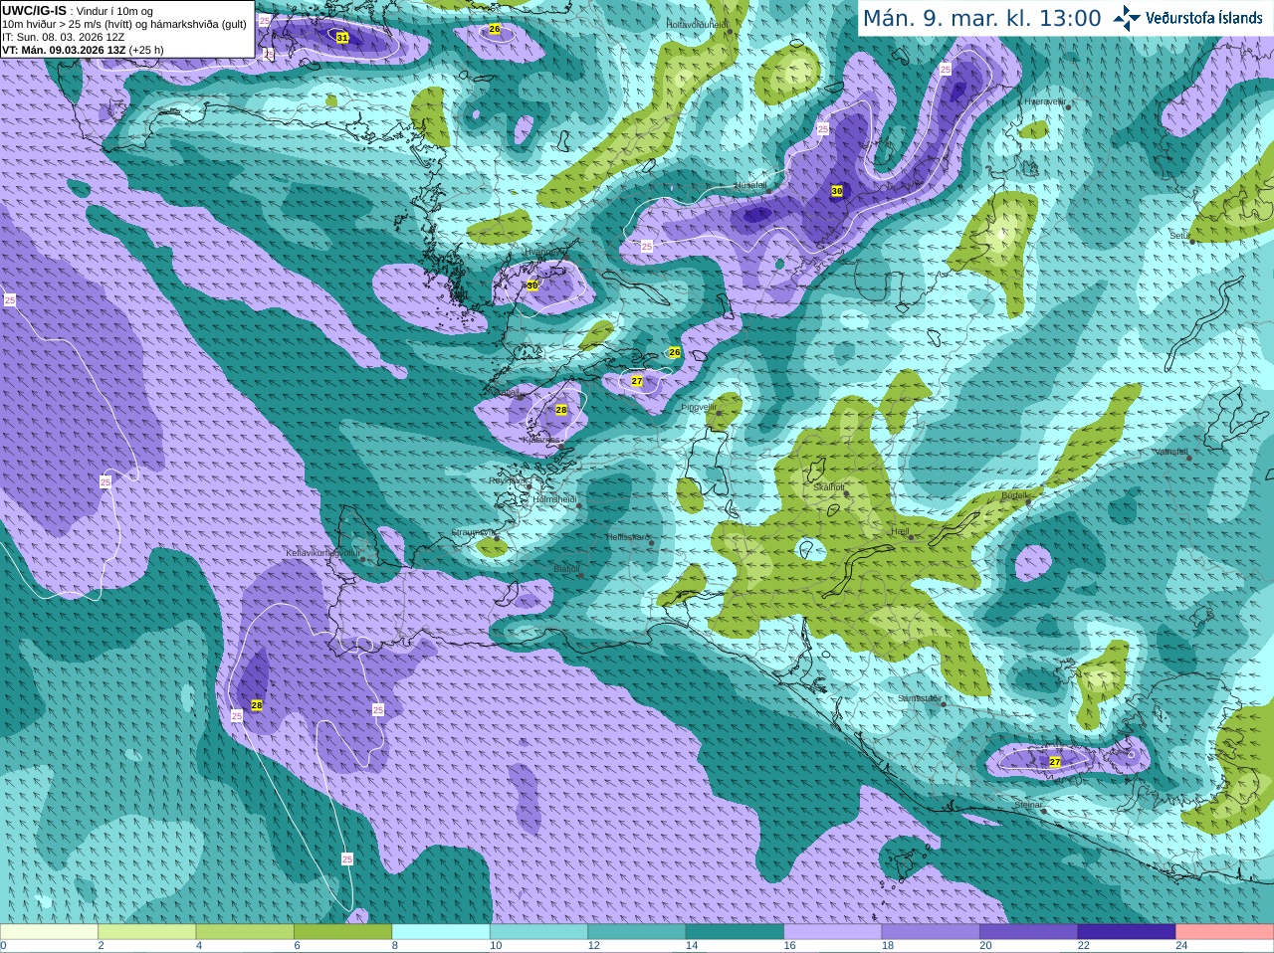Click the Keflavíkurflugvöllur station label

click(322, 553)
